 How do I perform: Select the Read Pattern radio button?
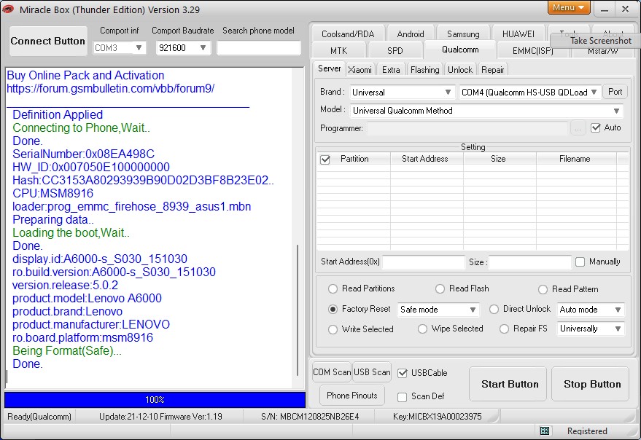(543, 290)
